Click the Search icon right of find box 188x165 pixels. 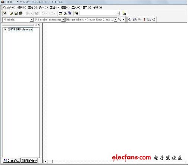tap(124, 13)
